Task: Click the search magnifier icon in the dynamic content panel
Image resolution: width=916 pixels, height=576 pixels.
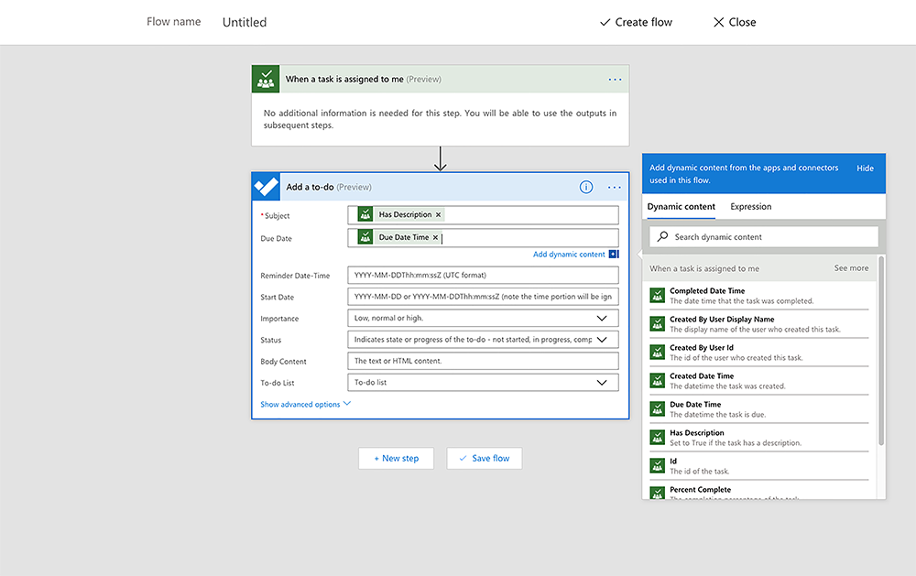Action: (662, 236)
